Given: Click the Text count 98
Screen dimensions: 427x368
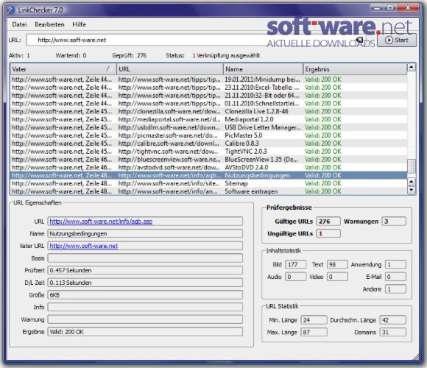Looking at the screenshot, I should pyautogui.click(x=337, y=264).
